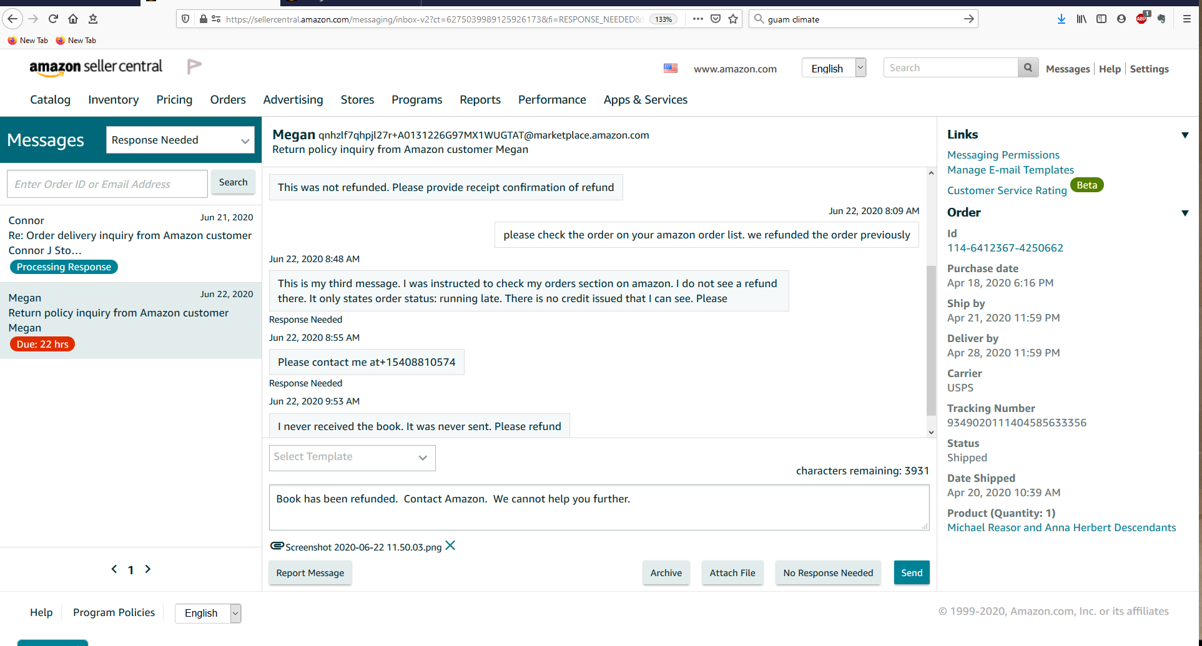Click the first New Tab bookmark
This screenshot has height=646, width=1202.
point(27,40)
